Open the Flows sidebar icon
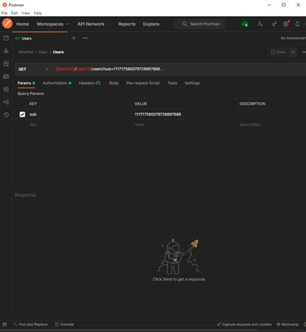This screenshot has height=332, width=306. pyautogui.click(x=6, y=102)
